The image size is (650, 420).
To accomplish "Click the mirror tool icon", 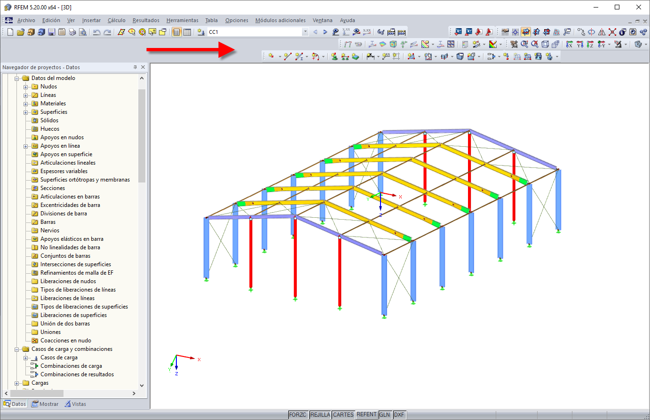I will point(602,32).
